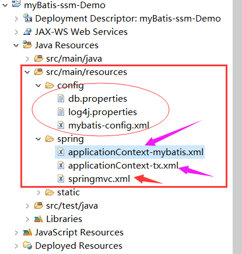Expand the Deployed Resources node
The height and width of the screenshot is (254, 242).
click(16, 246)
